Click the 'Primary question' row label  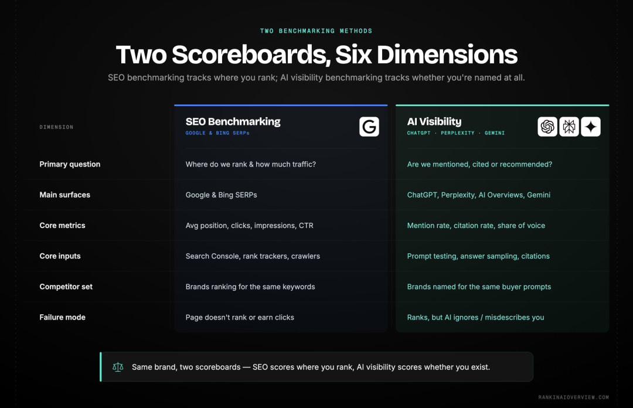click(x=70, y=164)
